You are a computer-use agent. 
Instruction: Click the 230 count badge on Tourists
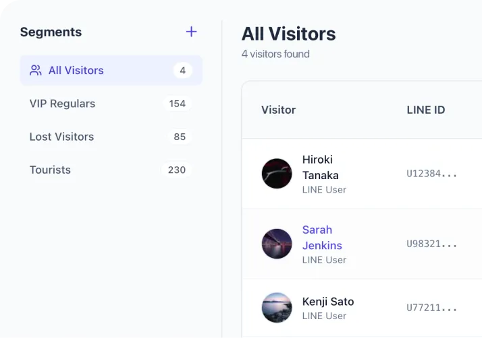[177, 170]
